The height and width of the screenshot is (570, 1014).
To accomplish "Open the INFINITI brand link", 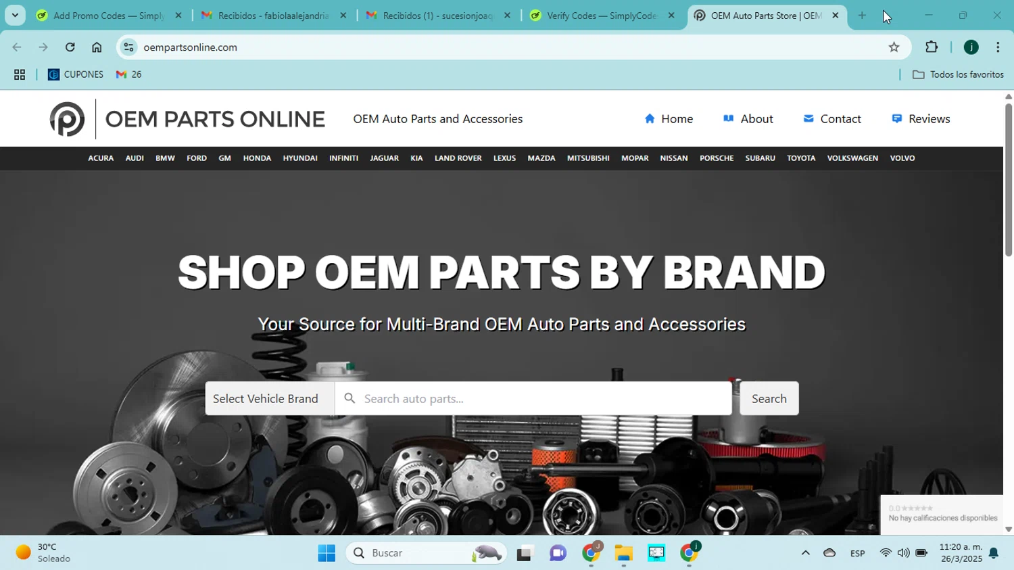I will pos(343,158).
